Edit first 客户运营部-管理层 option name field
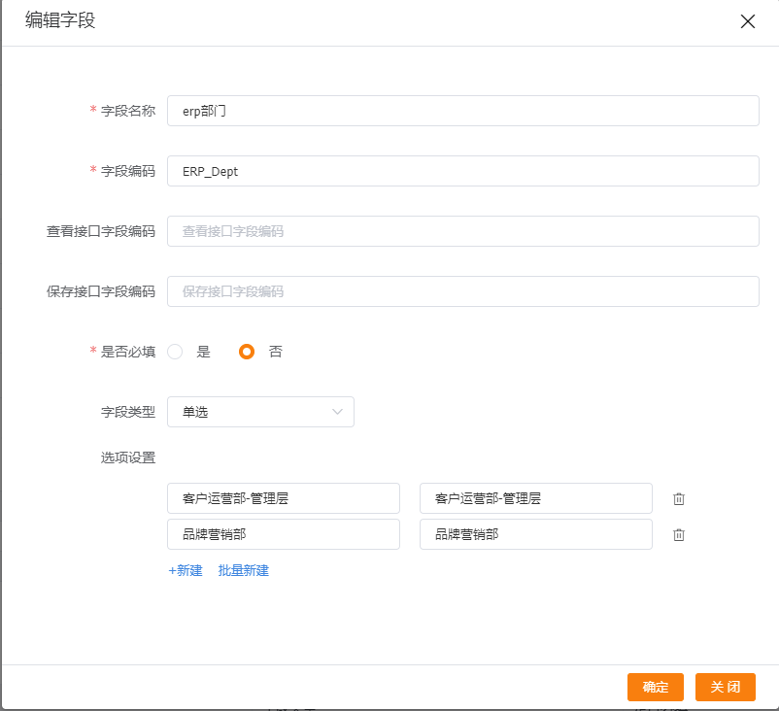Screen dimensions: 779x711 click(x=284, y=498)
